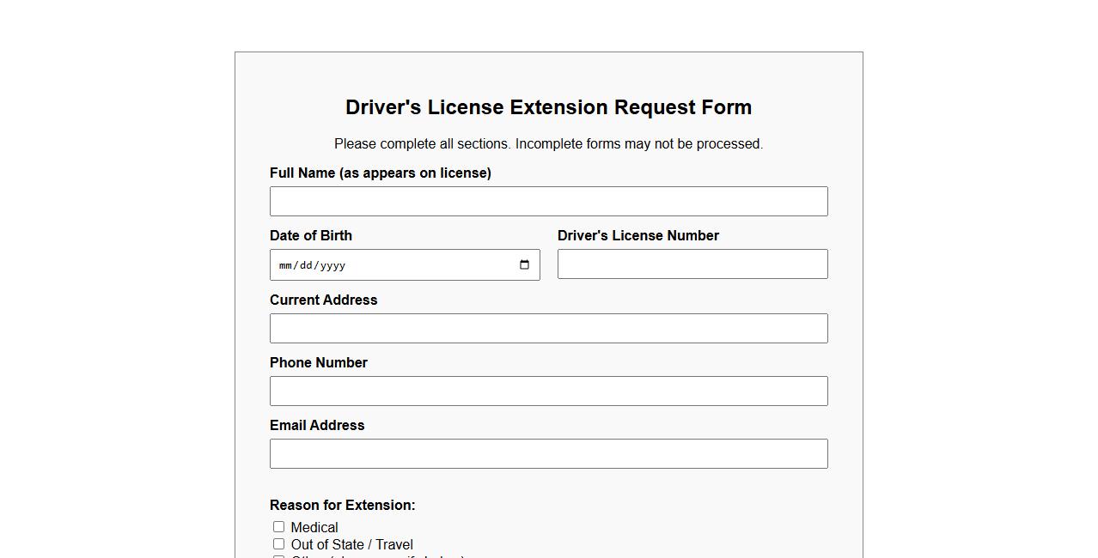Click the Reason for Extension heading
Image resolution: width=1098 pixels, height=558 pixels.
(342, 505)
